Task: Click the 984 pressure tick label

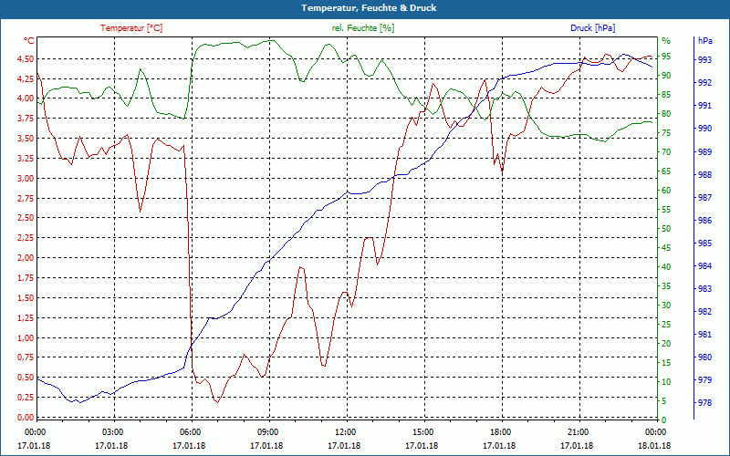Action: tap(704, 265)
